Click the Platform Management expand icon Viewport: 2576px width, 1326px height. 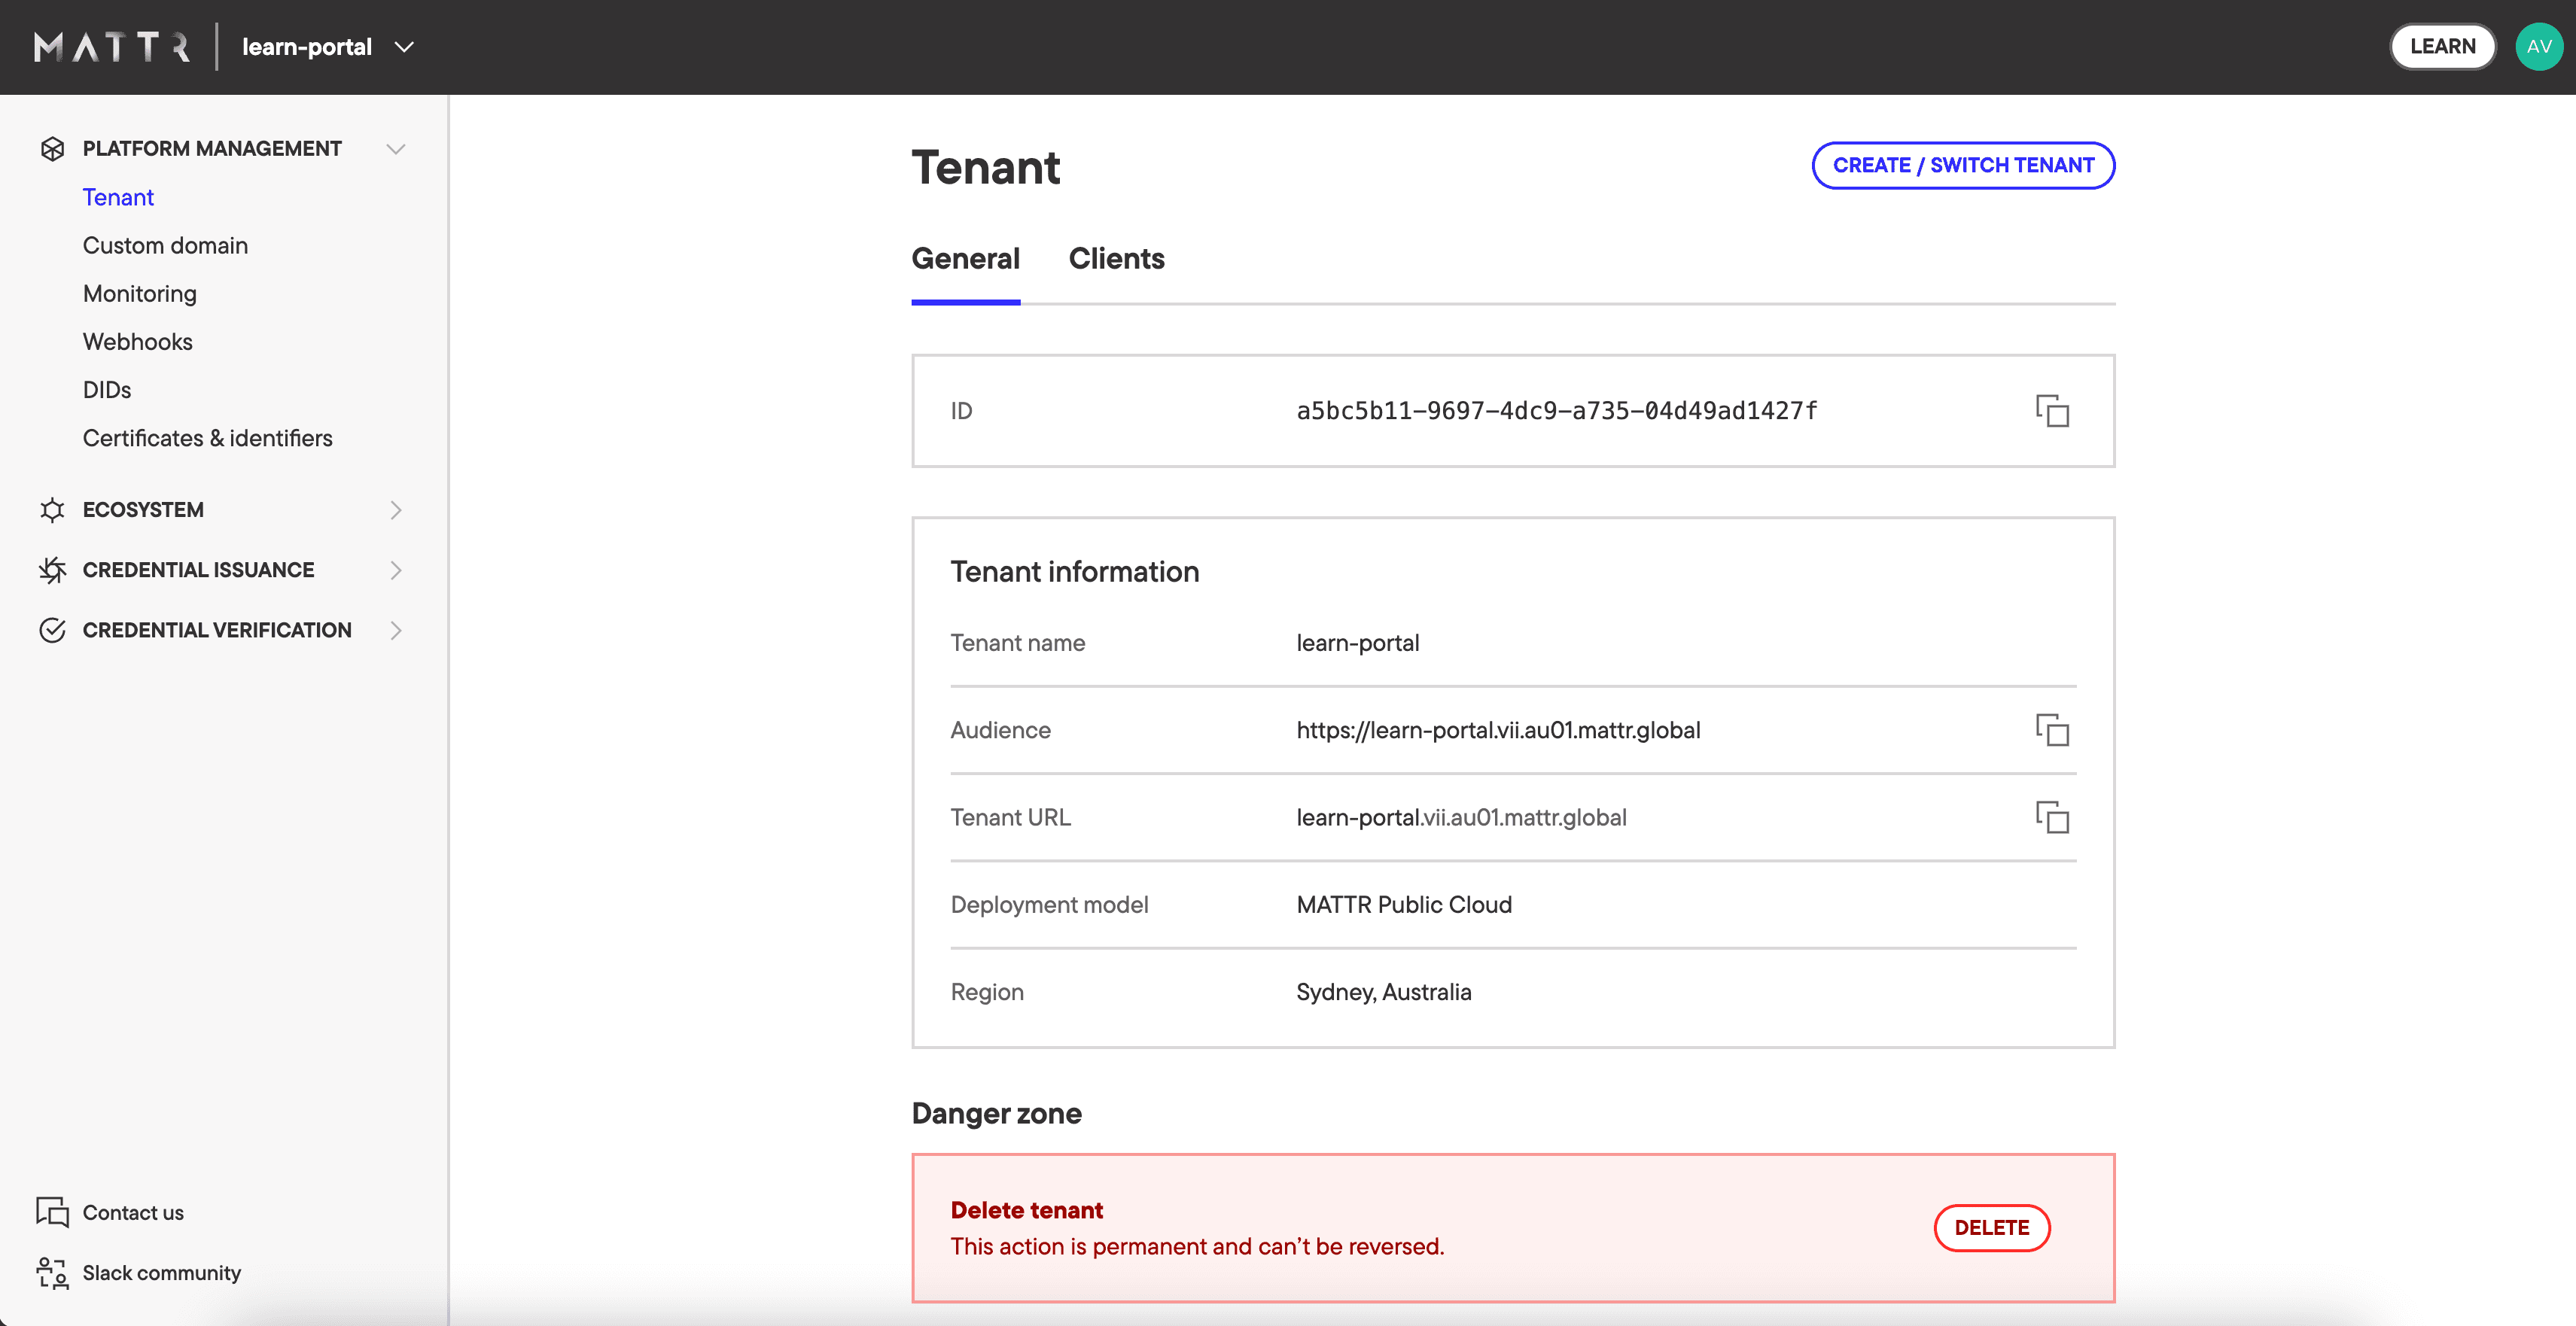click(x=394, y=149)
